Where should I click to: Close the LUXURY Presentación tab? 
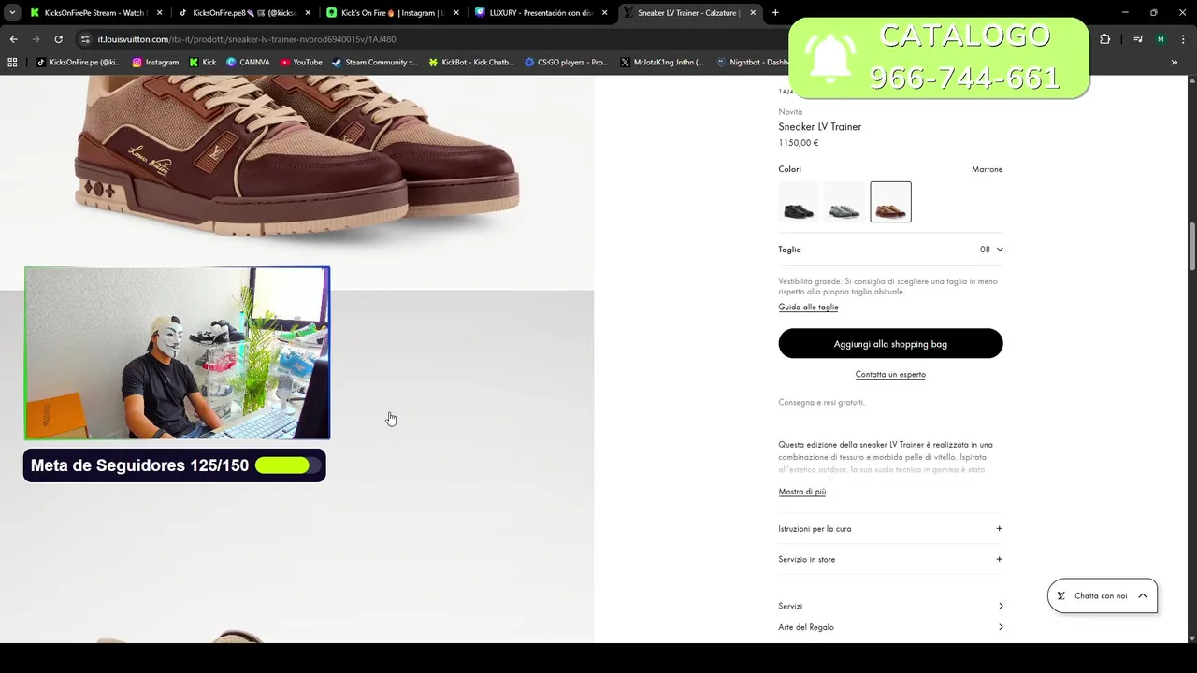click(604, 13)
